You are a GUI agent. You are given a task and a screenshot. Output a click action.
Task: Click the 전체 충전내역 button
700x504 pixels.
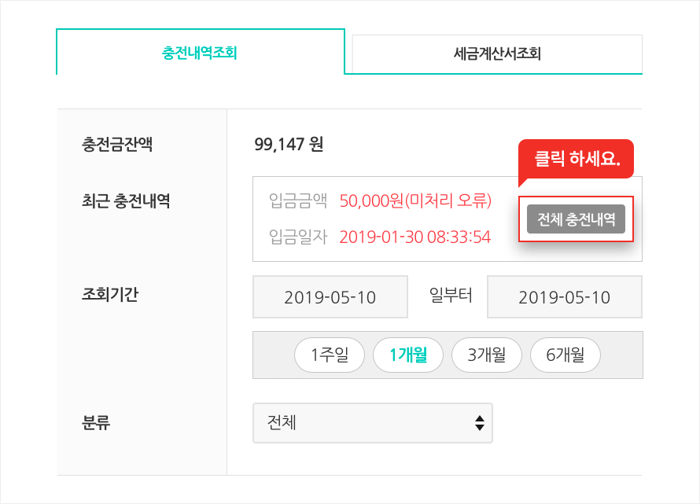[576, 219]
